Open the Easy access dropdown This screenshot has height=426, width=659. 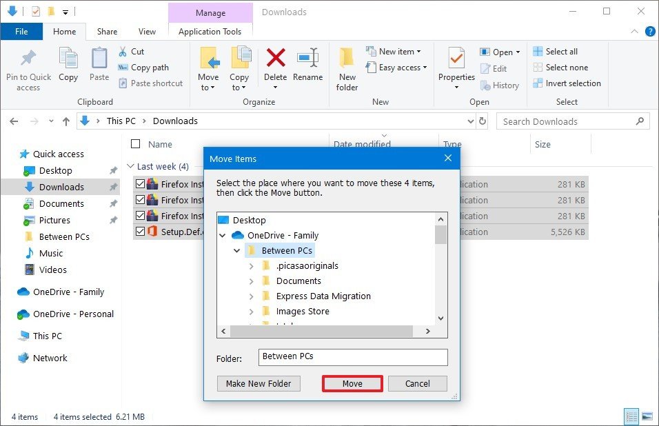click(x=396, y=68)
